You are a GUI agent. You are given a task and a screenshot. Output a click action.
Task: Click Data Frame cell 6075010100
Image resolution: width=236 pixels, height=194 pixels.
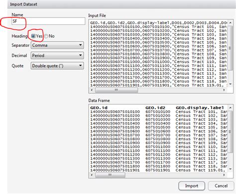coord(158,112)
